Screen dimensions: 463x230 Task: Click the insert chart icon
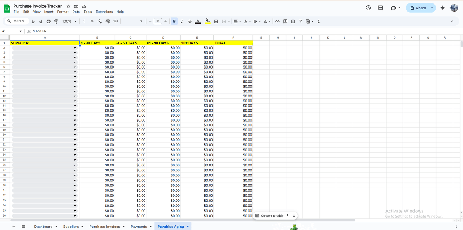293,21
